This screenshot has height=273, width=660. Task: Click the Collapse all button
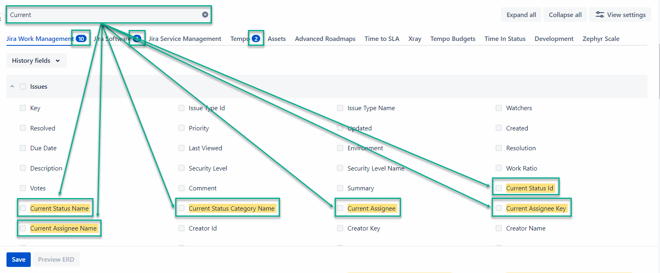565,15
